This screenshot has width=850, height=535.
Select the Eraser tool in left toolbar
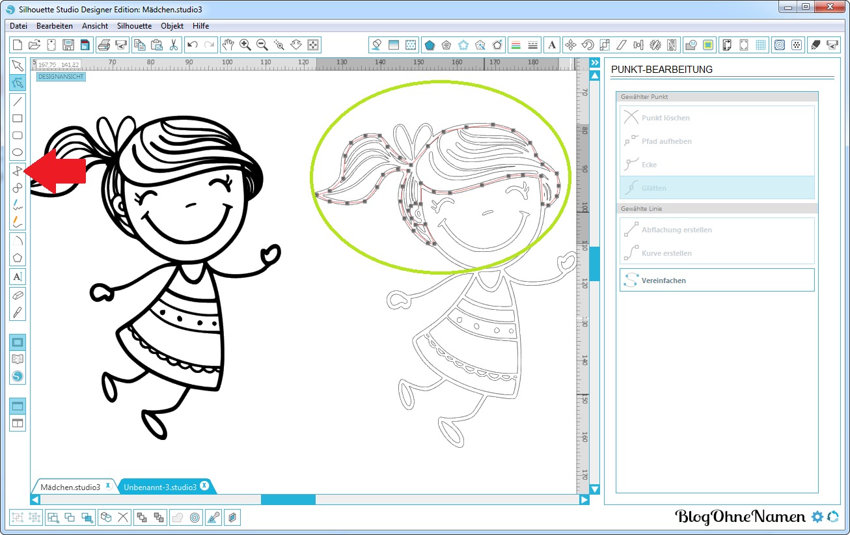coord(18,295)
